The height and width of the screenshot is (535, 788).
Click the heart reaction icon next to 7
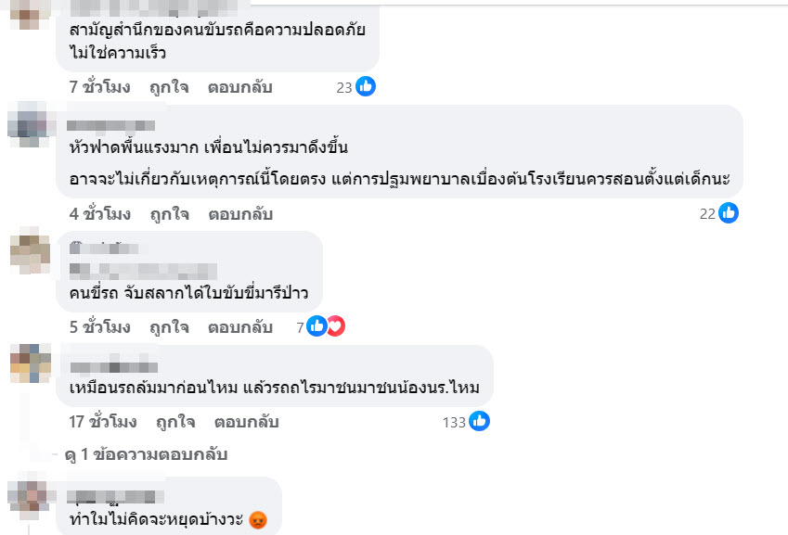click(334, 326)
